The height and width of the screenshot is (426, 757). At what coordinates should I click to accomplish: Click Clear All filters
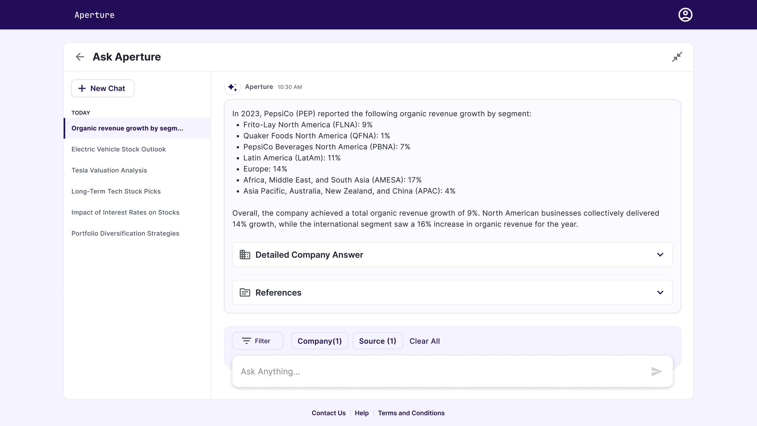point(425,341)
